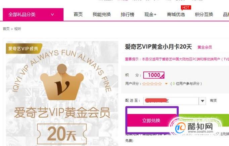Click the 20天 ticket graphic
This screenshot has width=229, height=146.
[62, 134]
